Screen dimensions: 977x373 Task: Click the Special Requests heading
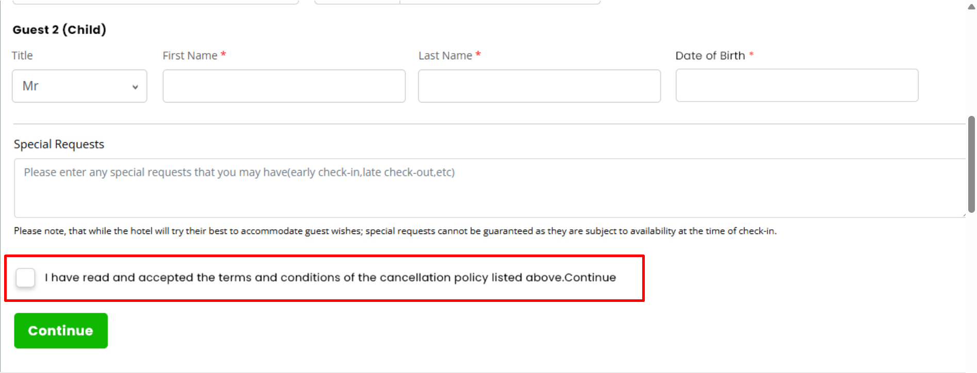tap(59, 144)
